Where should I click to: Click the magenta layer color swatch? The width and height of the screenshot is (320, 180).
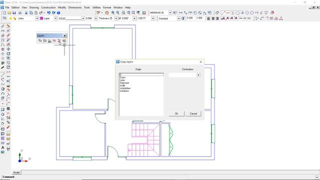41,18
